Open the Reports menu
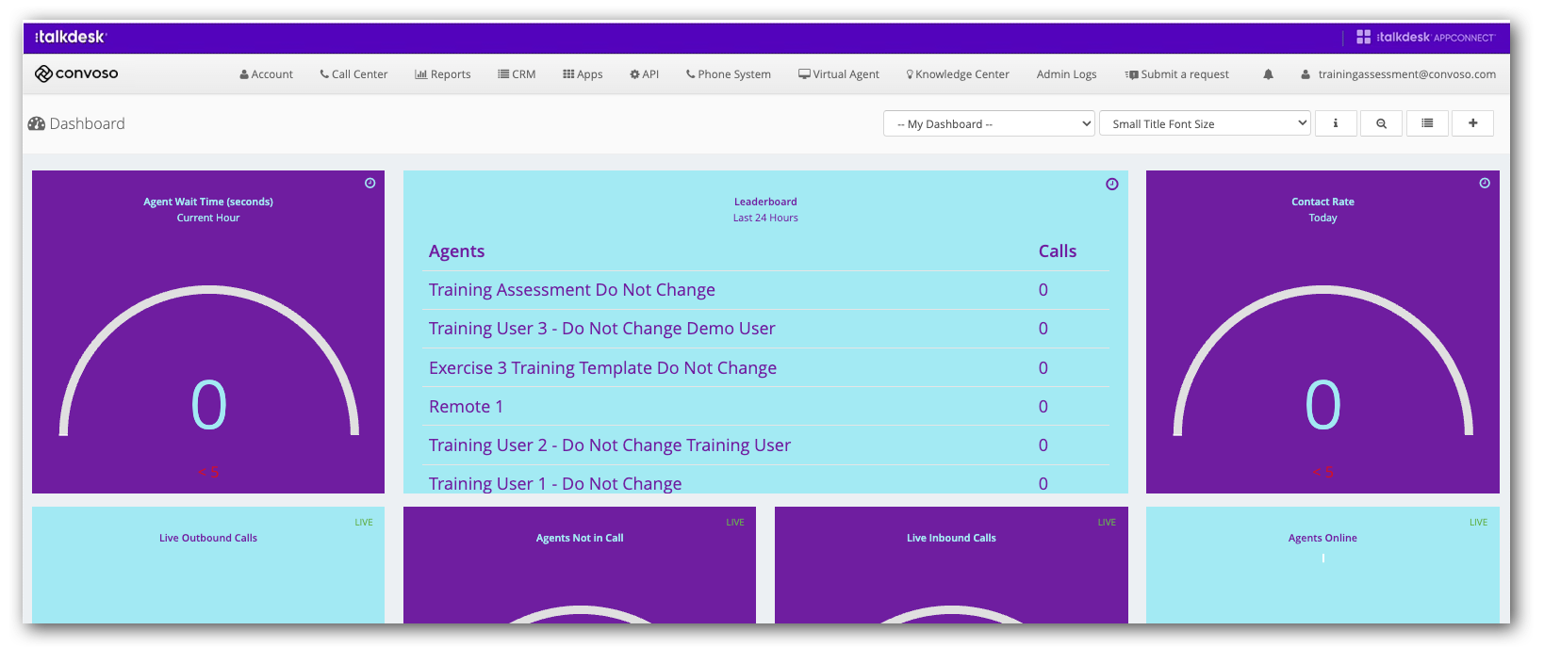1544x647 pixels. 442,74
